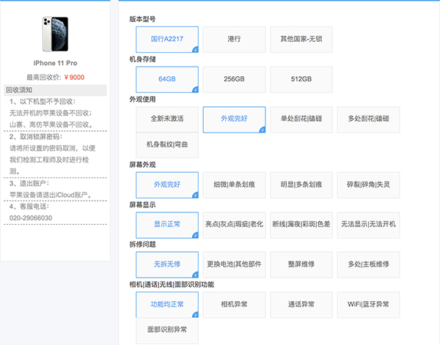440x345 pixels.
Task: Select WiFi|蓝牙异常 function option
Action: pyautogui.click(x=368, y=305)
